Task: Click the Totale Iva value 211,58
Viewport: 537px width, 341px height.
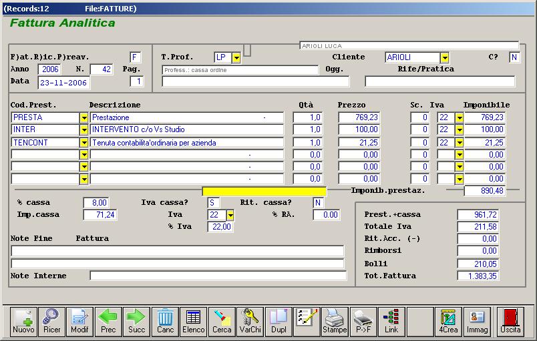Action: 478,227
